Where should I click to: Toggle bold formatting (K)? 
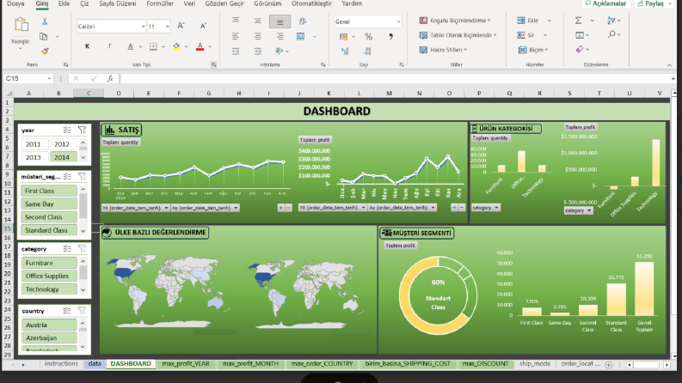[87, 46]
